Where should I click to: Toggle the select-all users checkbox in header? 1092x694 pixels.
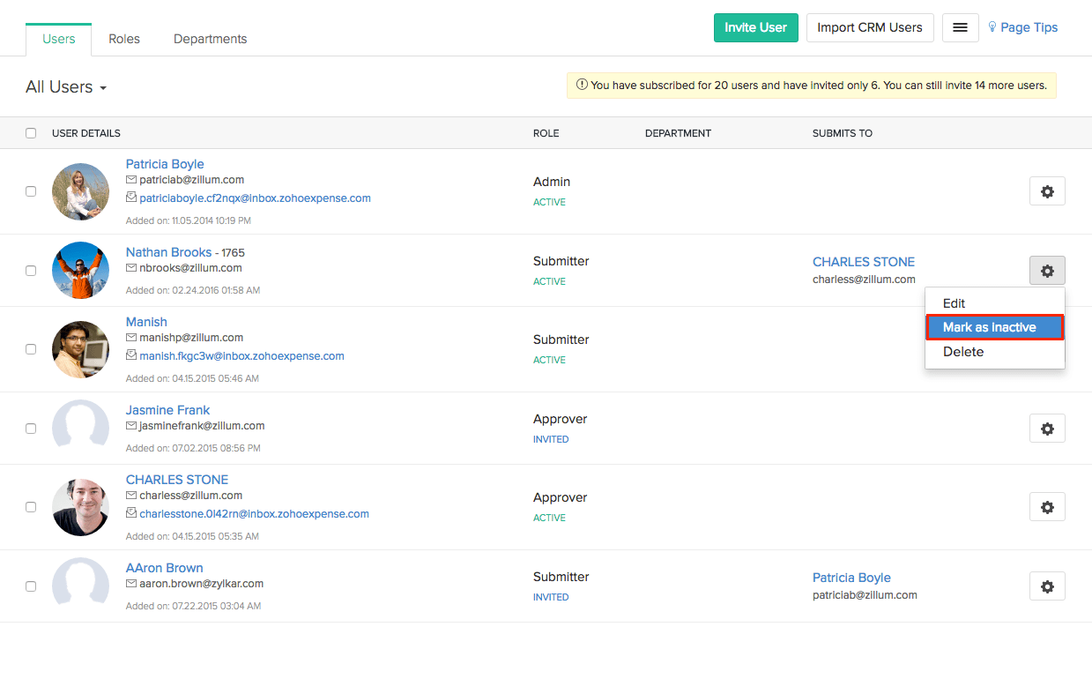point(31,133)
